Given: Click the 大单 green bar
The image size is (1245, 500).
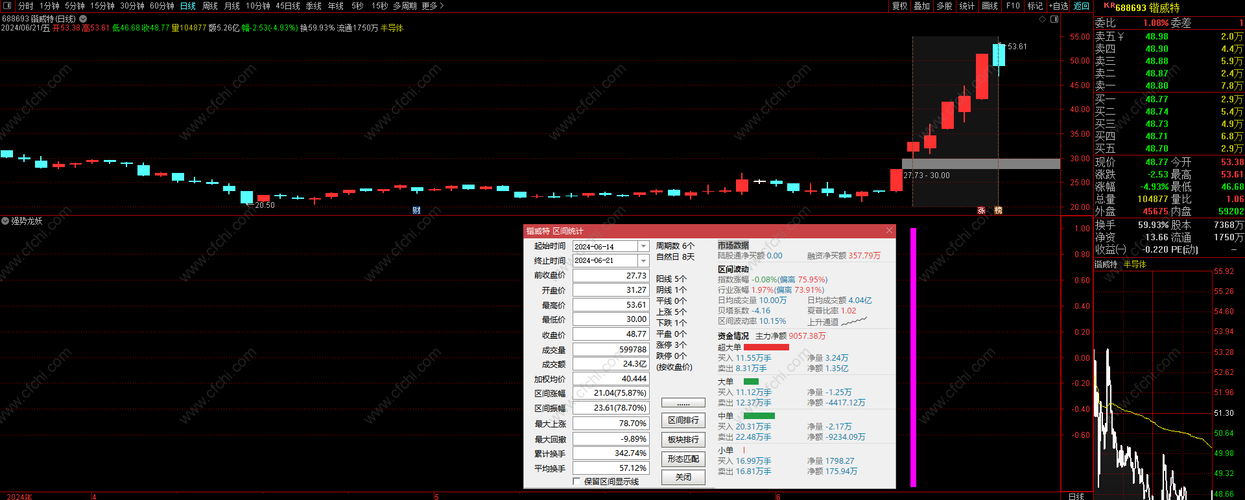Looking at the screenshot, I should click(751, 381).
